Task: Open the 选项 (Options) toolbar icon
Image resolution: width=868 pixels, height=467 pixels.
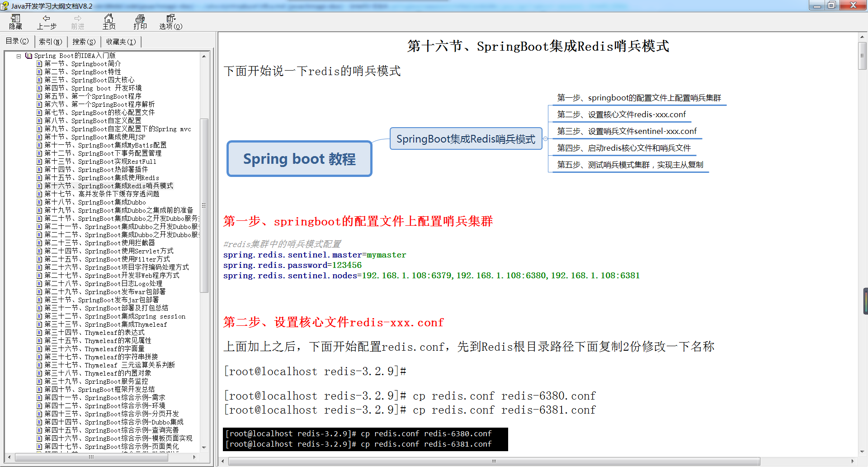Action: [x=171, y=22]
